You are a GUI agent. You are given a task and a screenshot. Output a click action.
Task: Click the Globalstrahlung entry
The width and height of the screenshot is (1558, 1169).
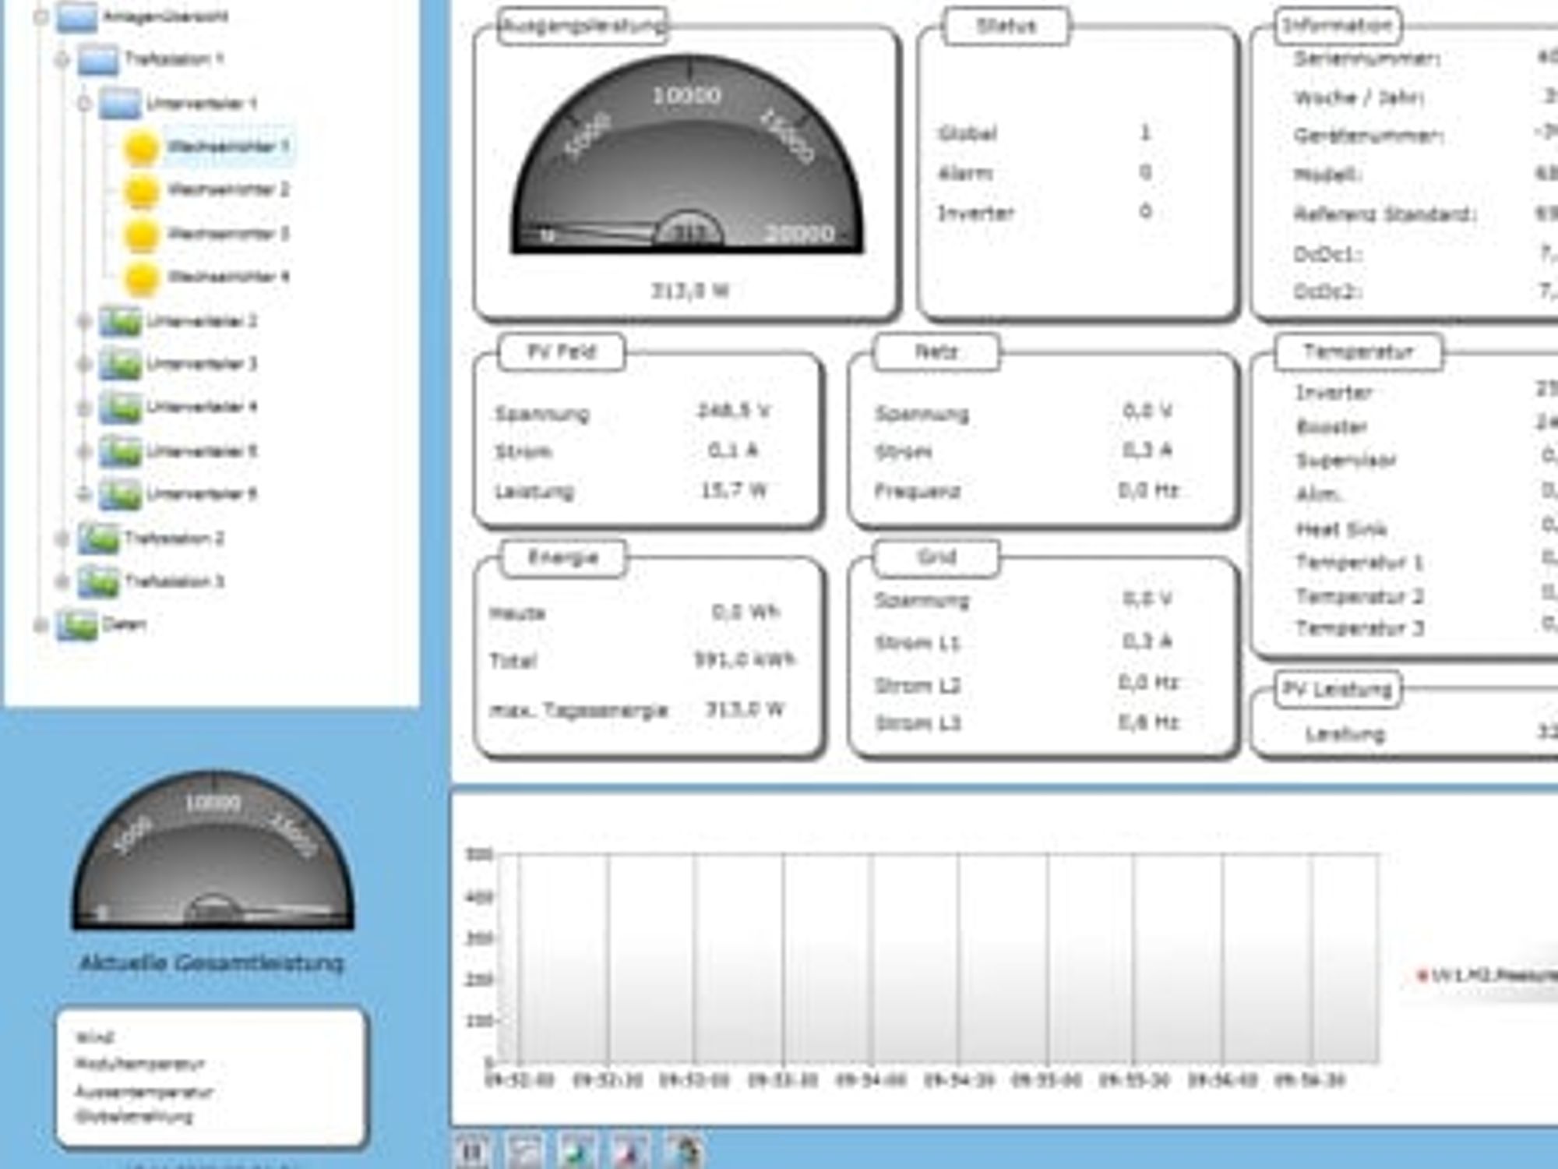point(134,1117)
